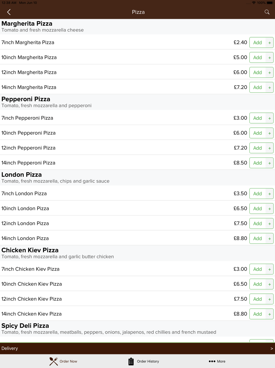Click the plus icon for 12inch London Pizza
Image resolution: width=275 pixels, height=368 pixels.
tap(269, 223)
